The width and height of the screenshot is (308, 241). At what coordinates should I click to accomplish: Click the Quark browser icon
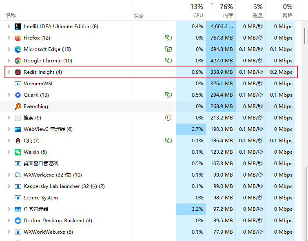[x=18, y=95]
